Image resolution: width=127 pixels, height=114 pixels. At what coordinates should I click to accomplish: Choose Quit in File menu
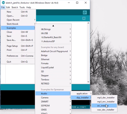(18, 62)
